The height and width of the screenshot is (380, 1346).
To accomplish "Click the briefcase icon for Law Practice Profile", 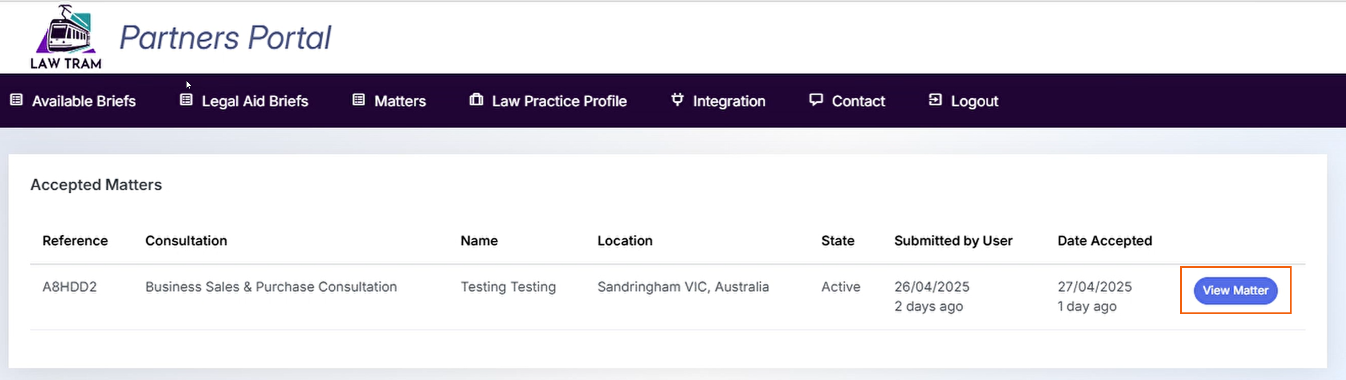I will (476, 100).
